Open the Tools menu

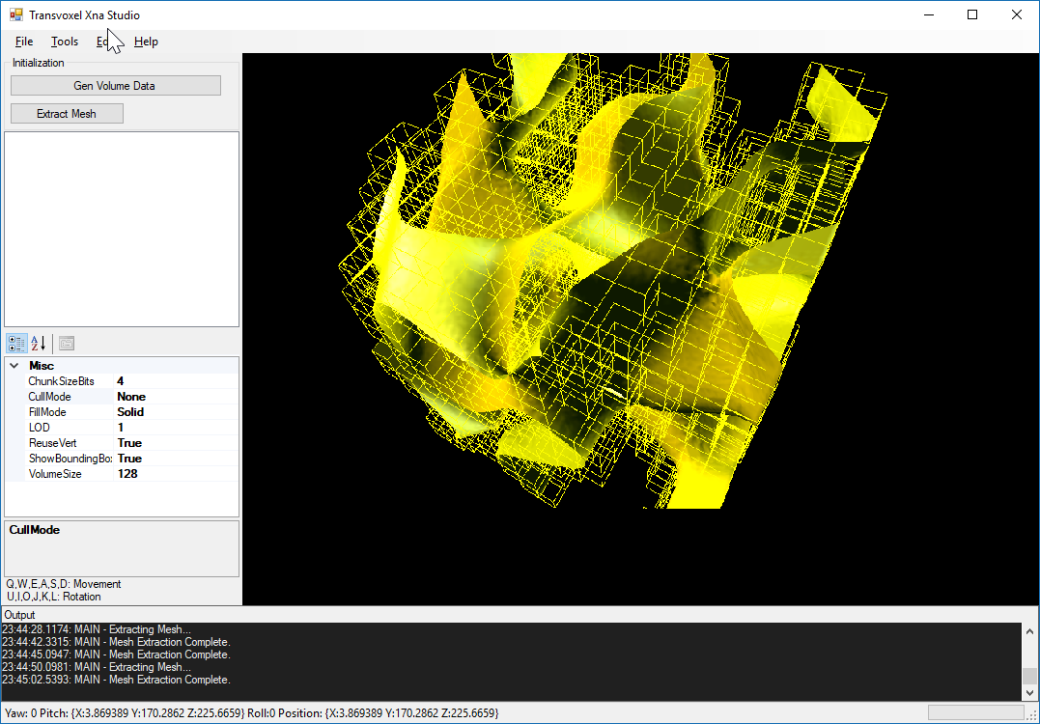[64, 42]
